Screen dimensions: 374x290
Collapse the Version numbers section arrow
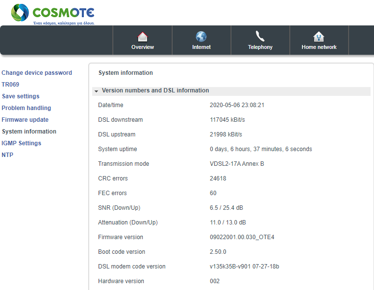click(97, 91)
